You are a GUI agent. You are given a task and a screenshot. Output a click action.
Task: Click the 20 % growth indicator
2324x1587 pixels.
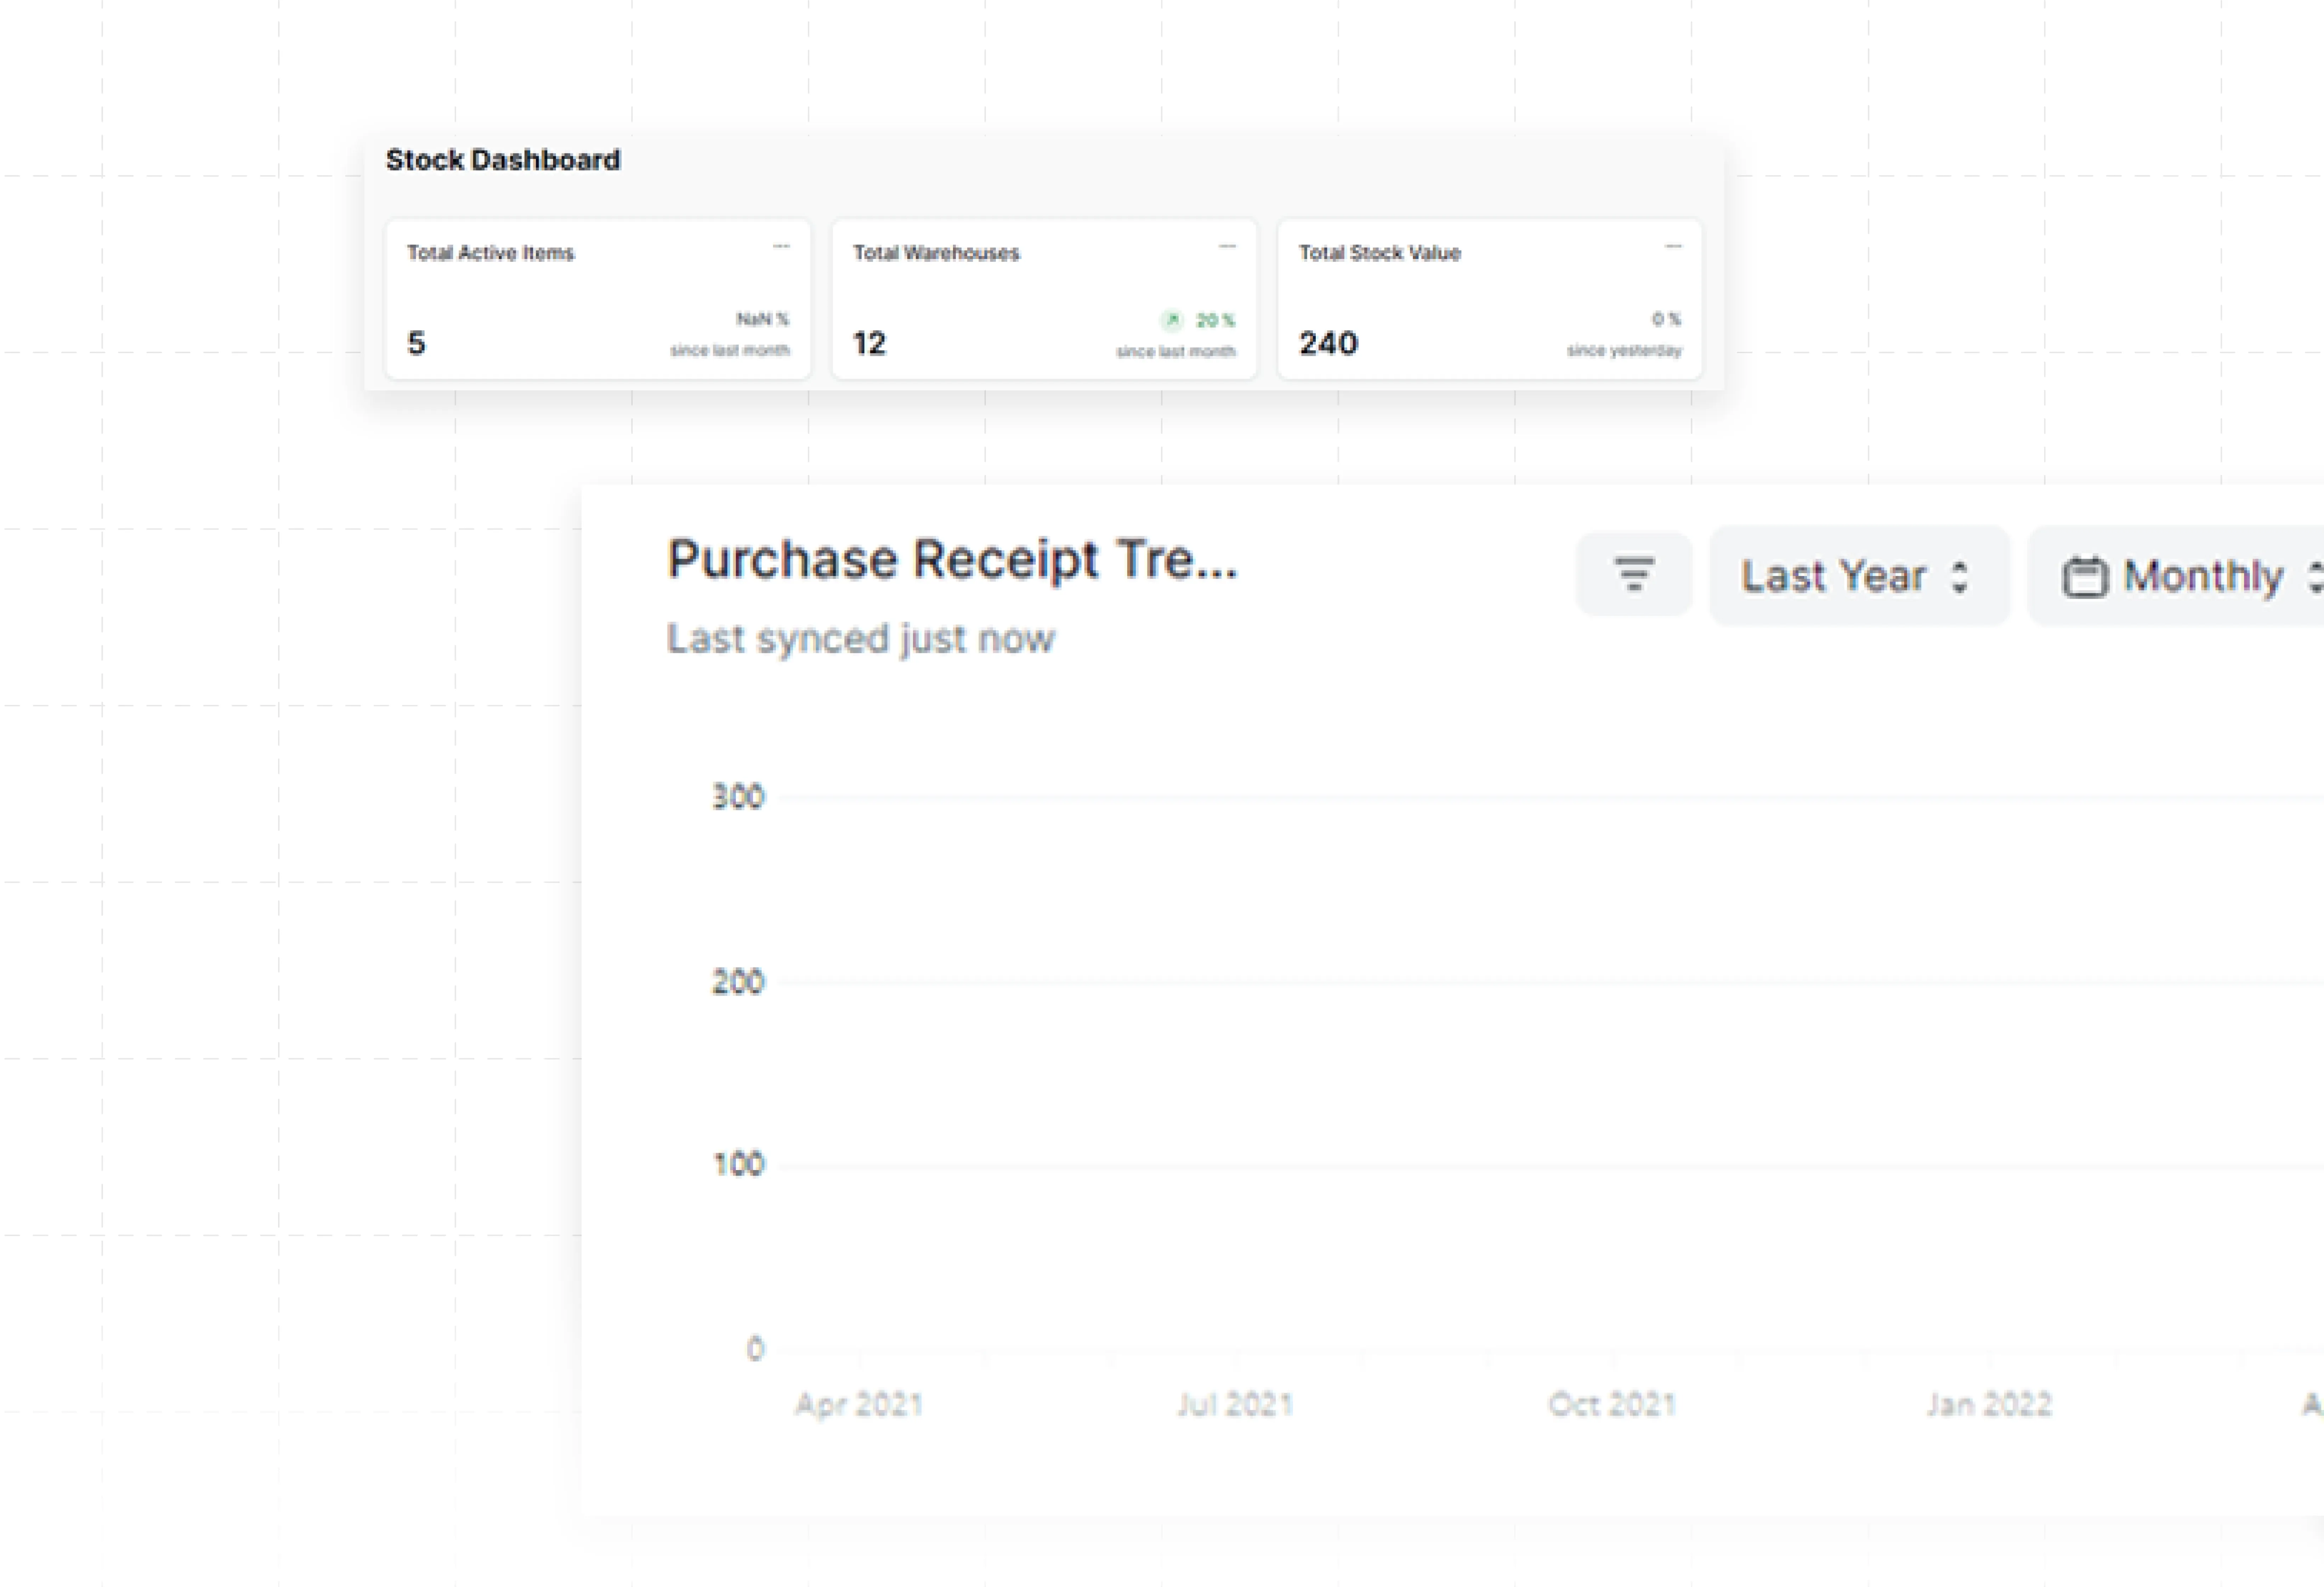click(1215, 320)
